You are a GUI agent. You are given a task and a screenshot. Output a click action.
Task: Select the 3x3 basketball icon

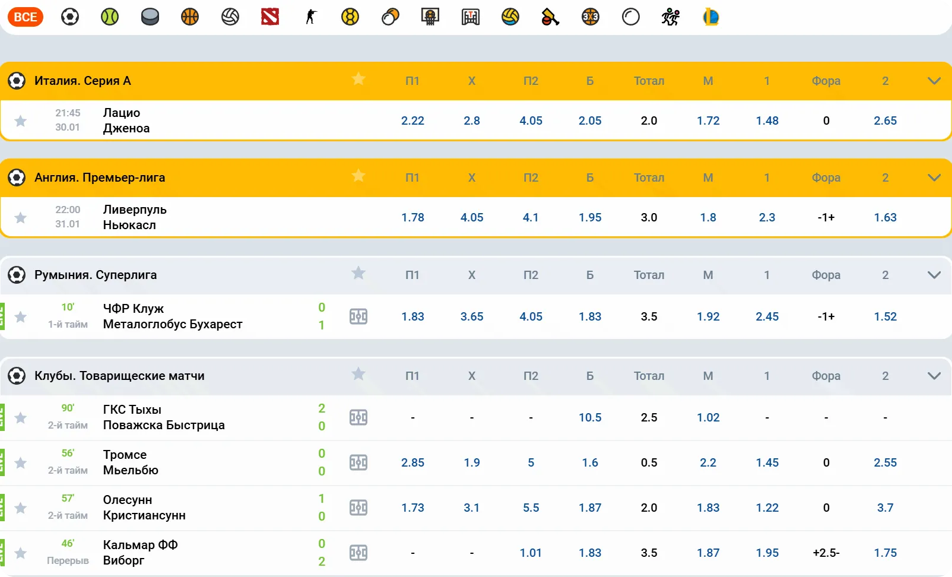coord(591,17)
